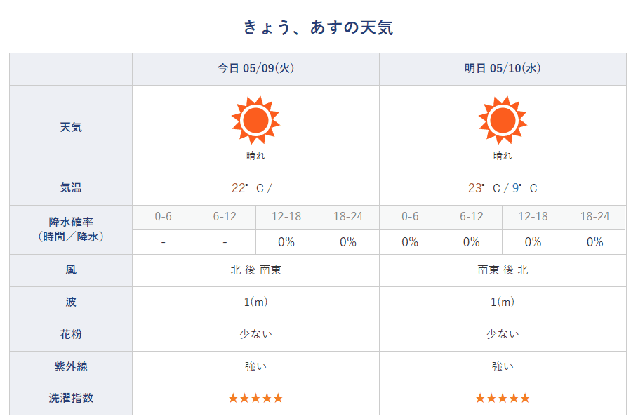
Task: Click today's 12-18 time slot header
Action: pos(286,216)
